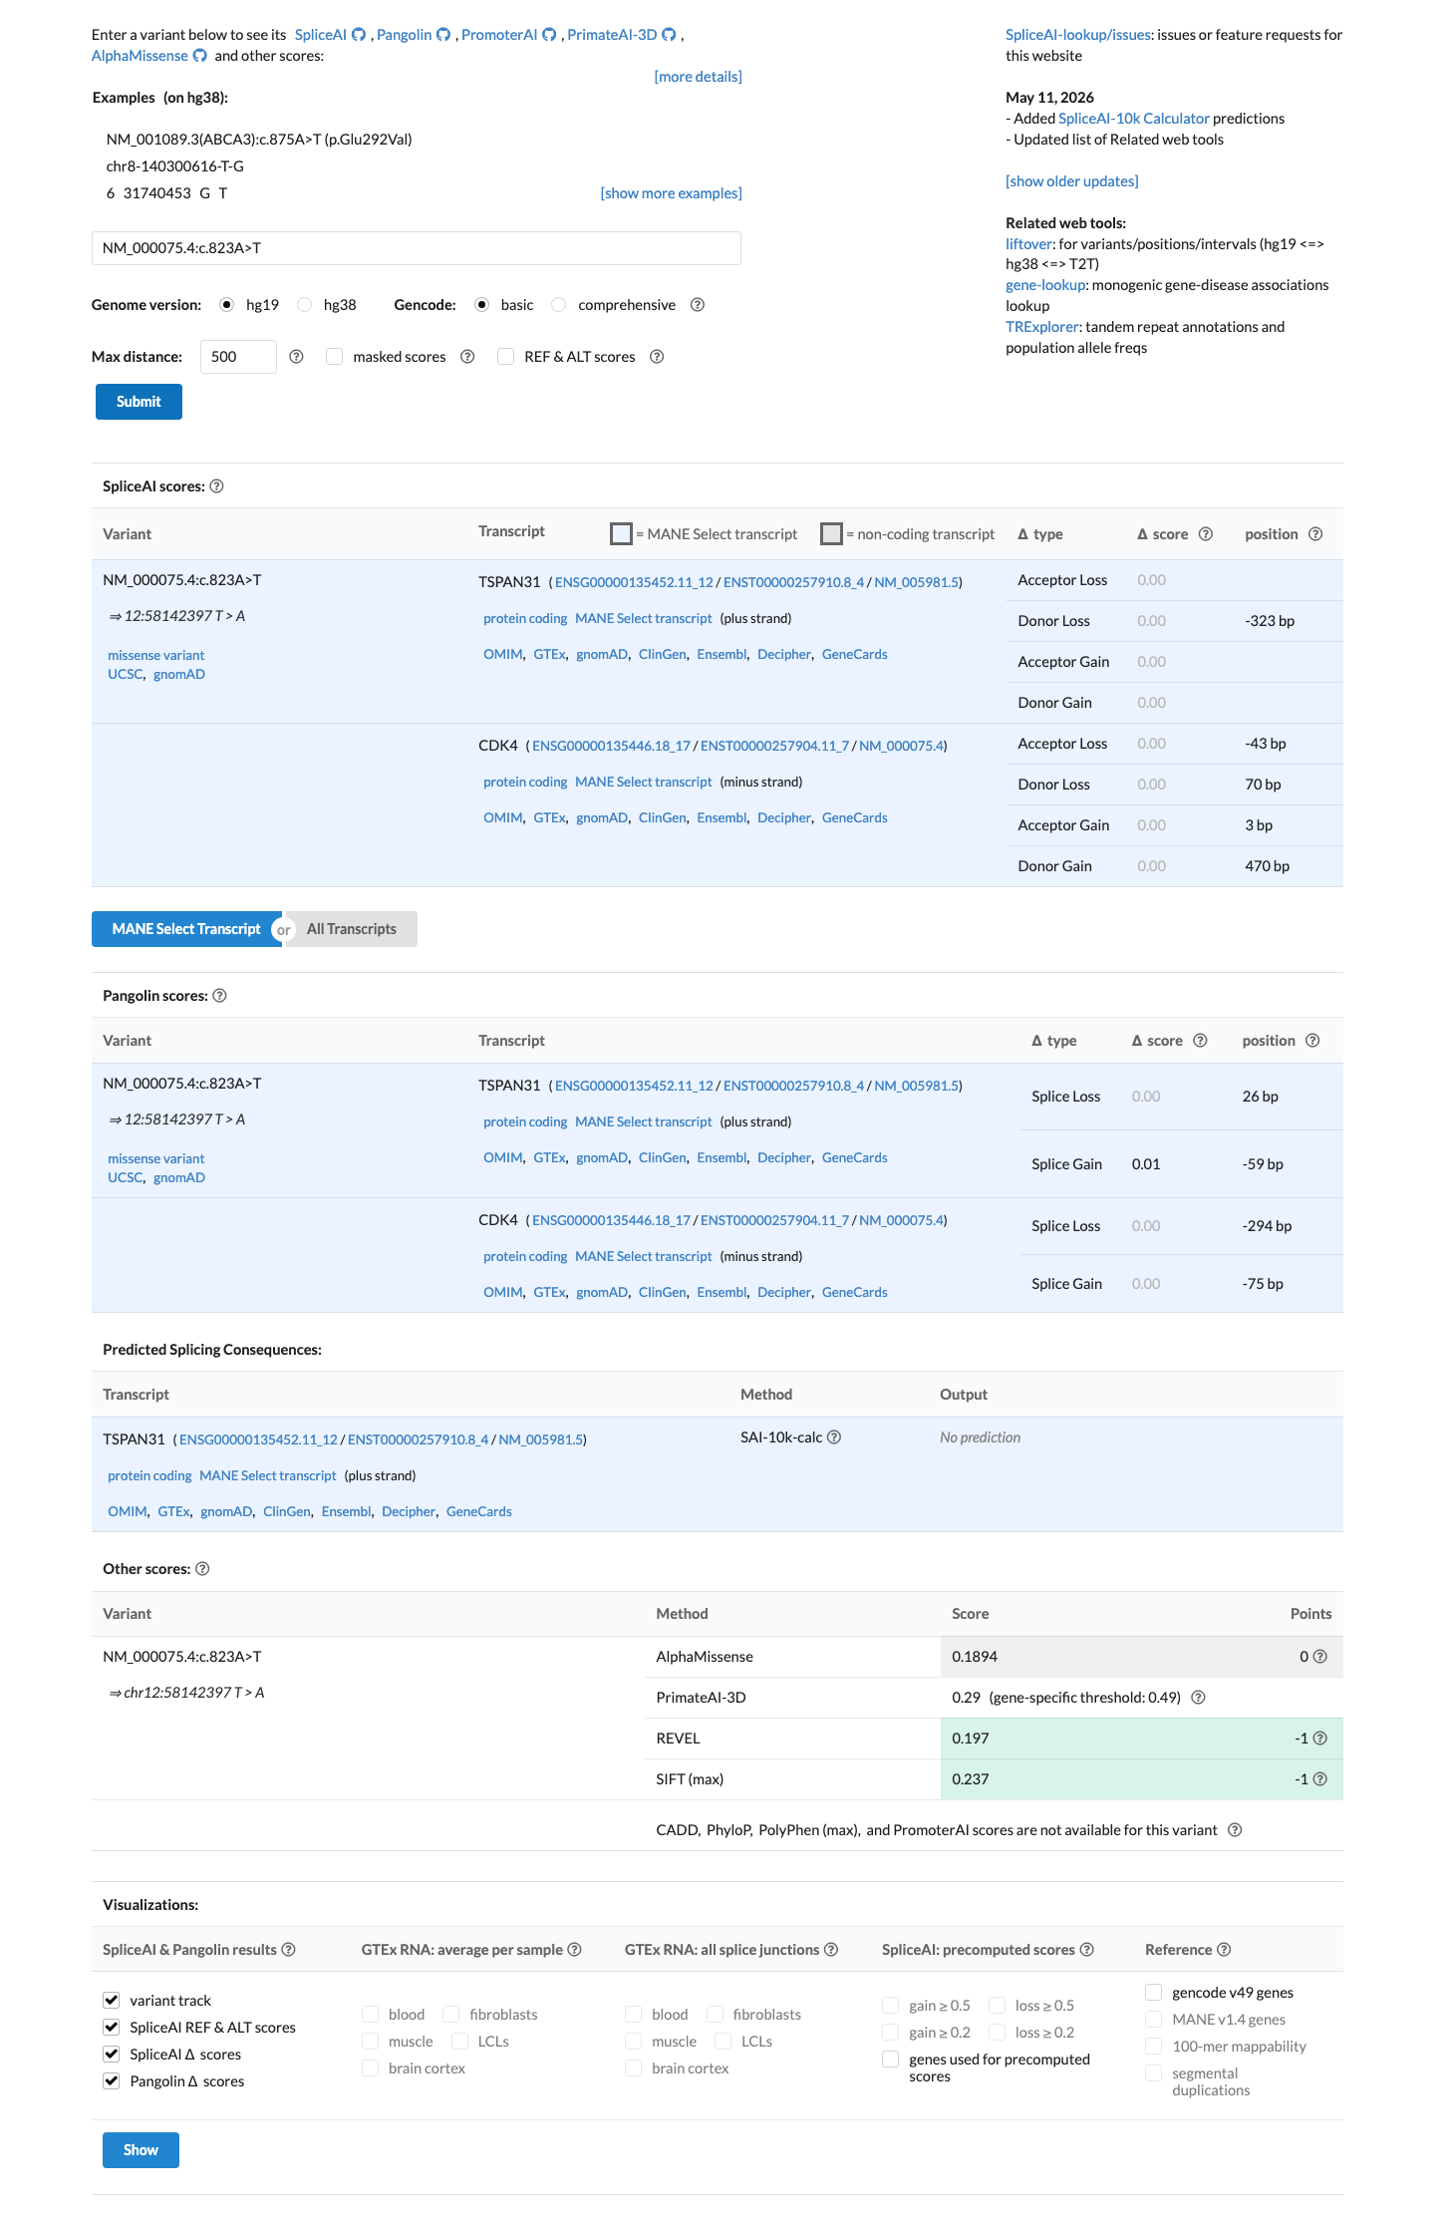Enable the masked scores checkbox

tap(335, 357)
